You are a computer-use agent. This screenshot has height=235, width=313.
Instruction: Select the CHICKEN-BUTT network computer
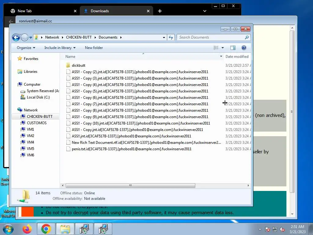[39, 117]
